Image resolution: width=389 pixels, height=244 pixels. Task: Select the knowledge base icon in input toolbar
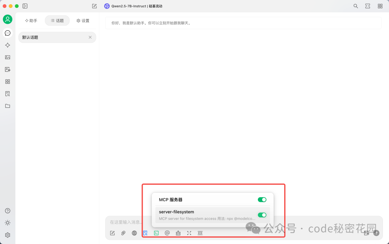point(145,233)
